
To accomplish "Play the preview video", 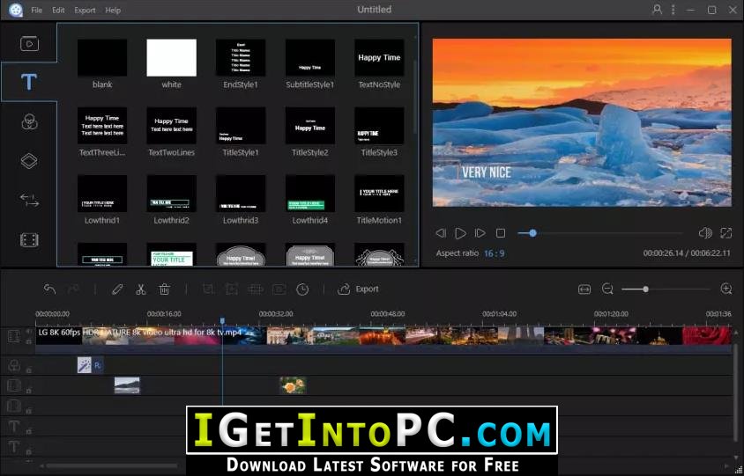I will 460,233.
